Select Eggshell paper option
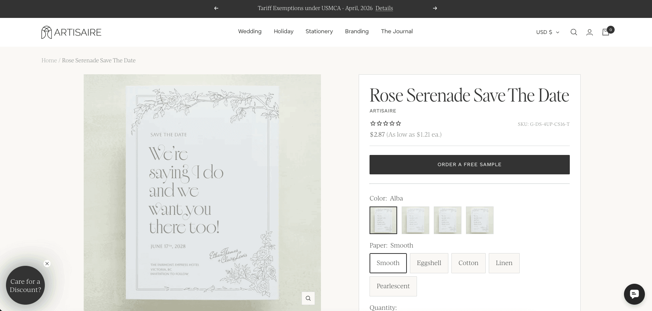The width and height of the screenshot is (652, 311). 429,263
